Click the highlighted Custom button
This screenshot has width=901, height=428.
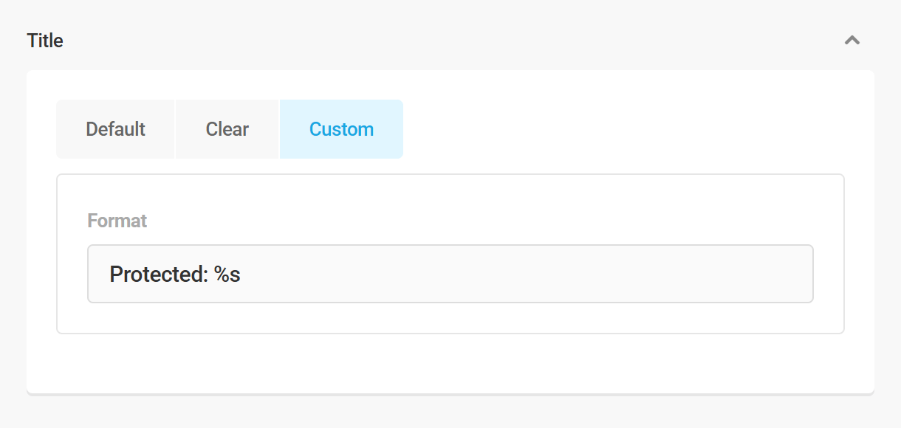(341, 128)
